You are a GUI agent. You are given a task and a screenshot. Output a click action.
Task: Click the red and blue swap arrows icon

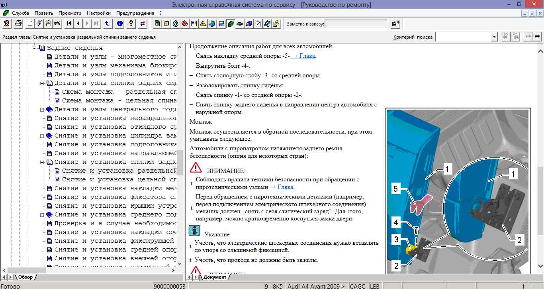[x=143, y=24]
